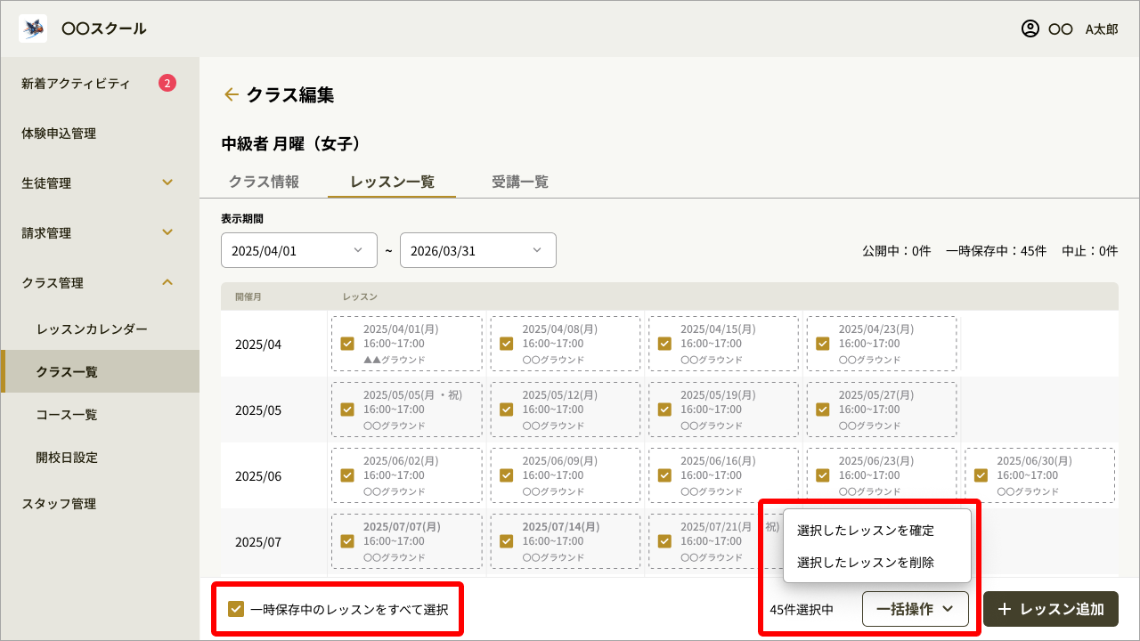Switch to the 受講一覧 tab
This screenshot has width=1140, height=641.
pyautogui.click(x=519, y=182)
